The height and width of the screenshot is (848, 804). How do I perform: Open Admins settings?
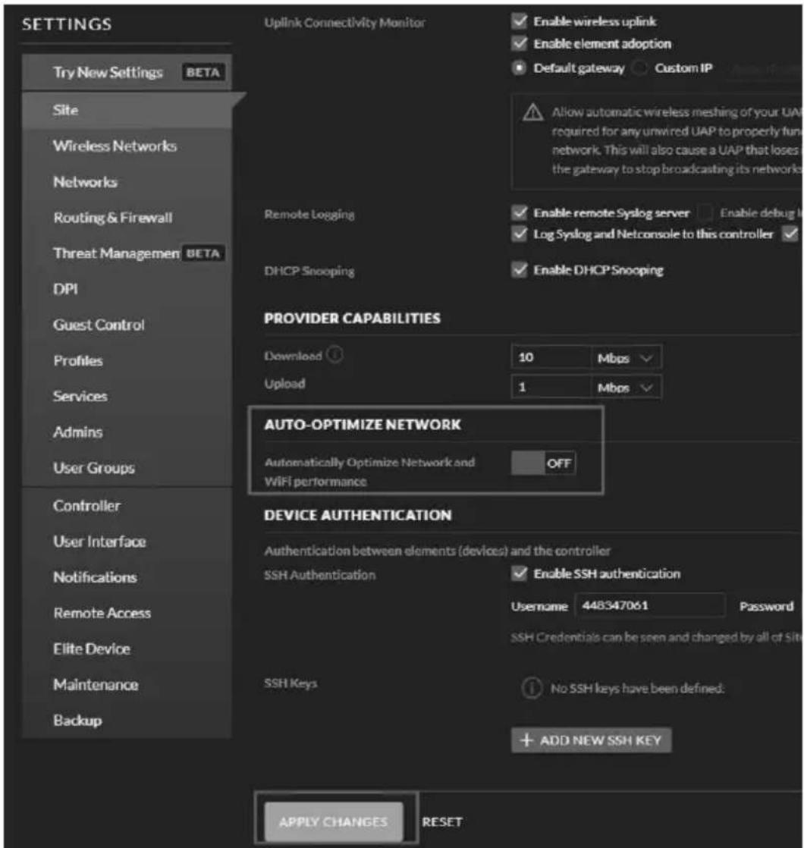pos(127,432)
